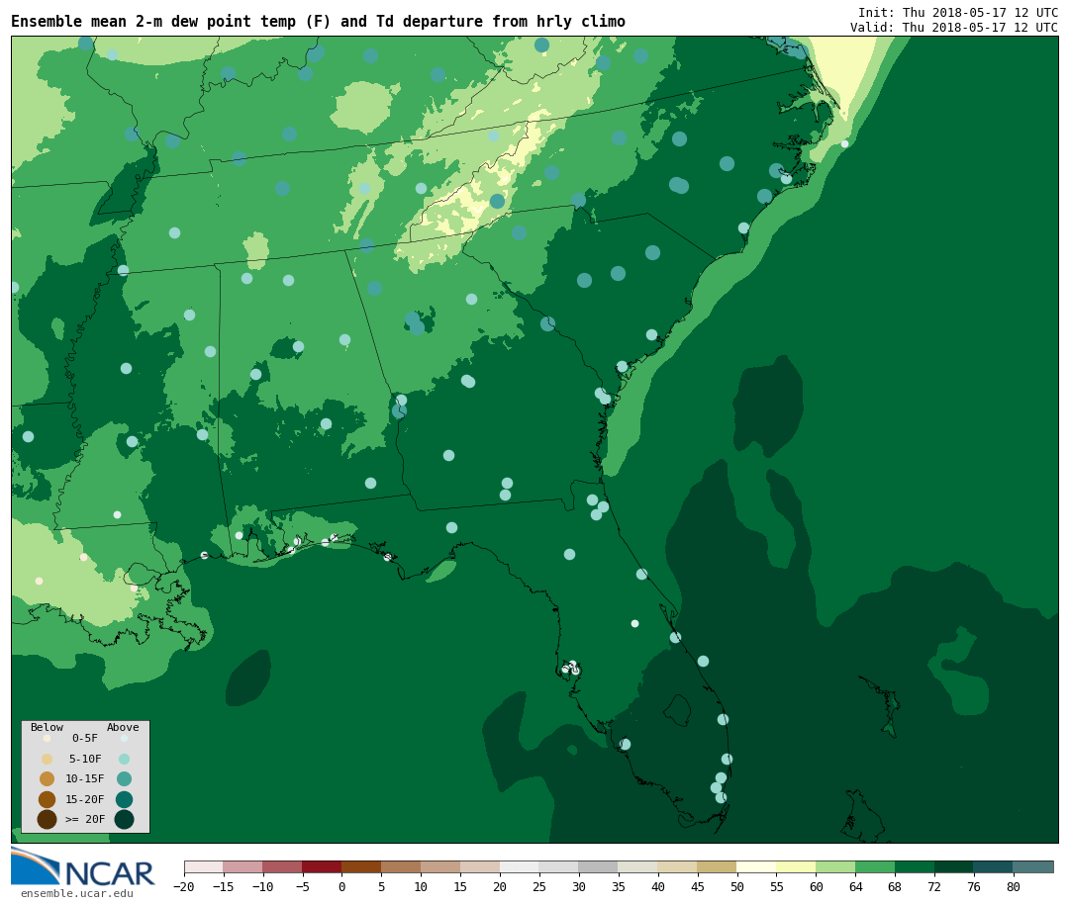
Task: Click the Below >=20F legend dot
Action: pyautogui.click(x=48, y=819)
